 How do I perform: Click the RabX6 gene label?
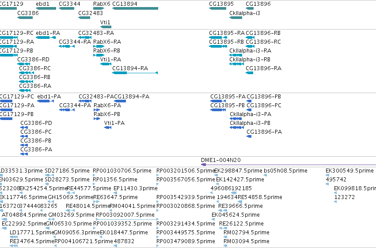pyautogui.click(x=102, y=4)
